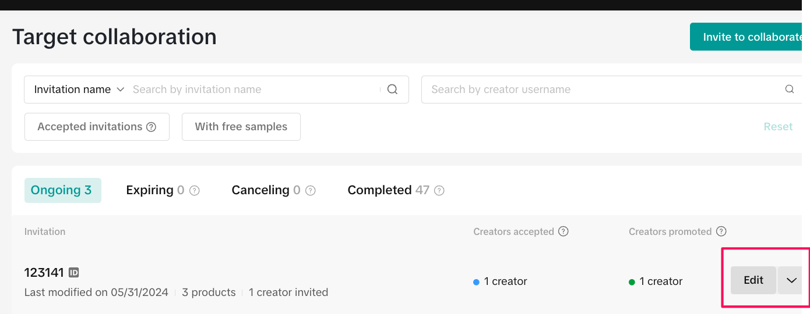
Task: Open the Invitation name search type dropdown
Action: click(79, 90)
